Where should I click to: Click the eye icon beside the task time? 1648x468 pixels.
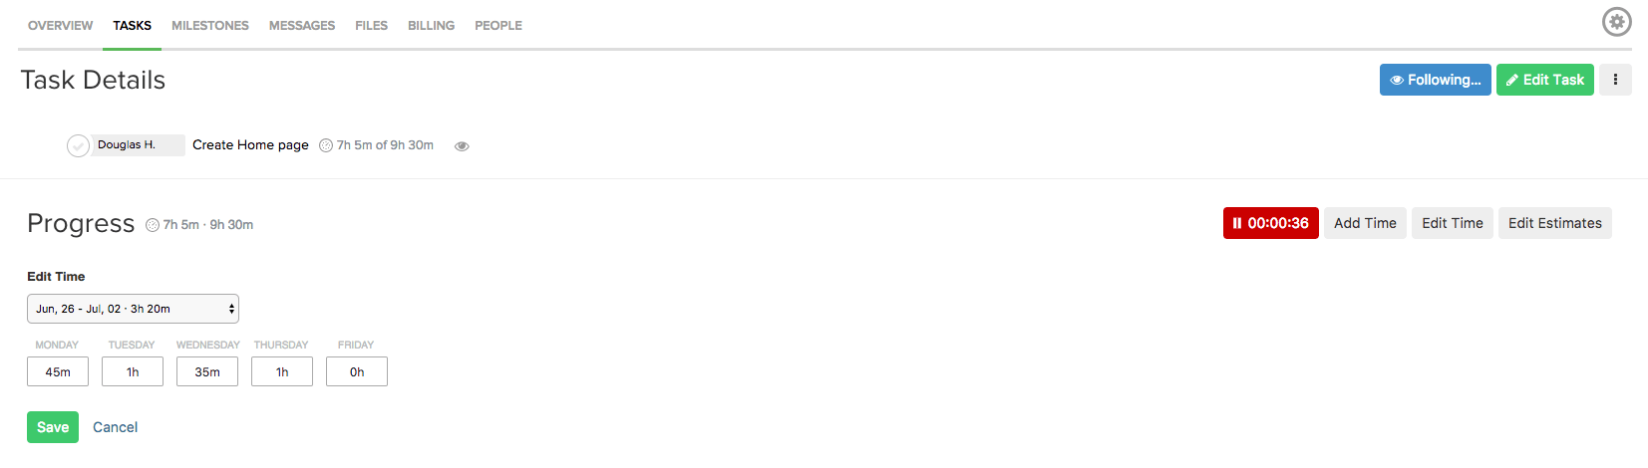[x=462, y=146]
